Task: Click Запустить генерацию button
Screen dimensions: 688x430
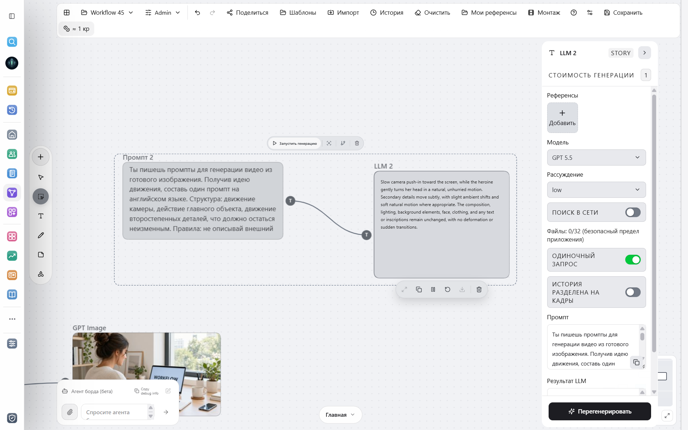Action: coord(295,143)
